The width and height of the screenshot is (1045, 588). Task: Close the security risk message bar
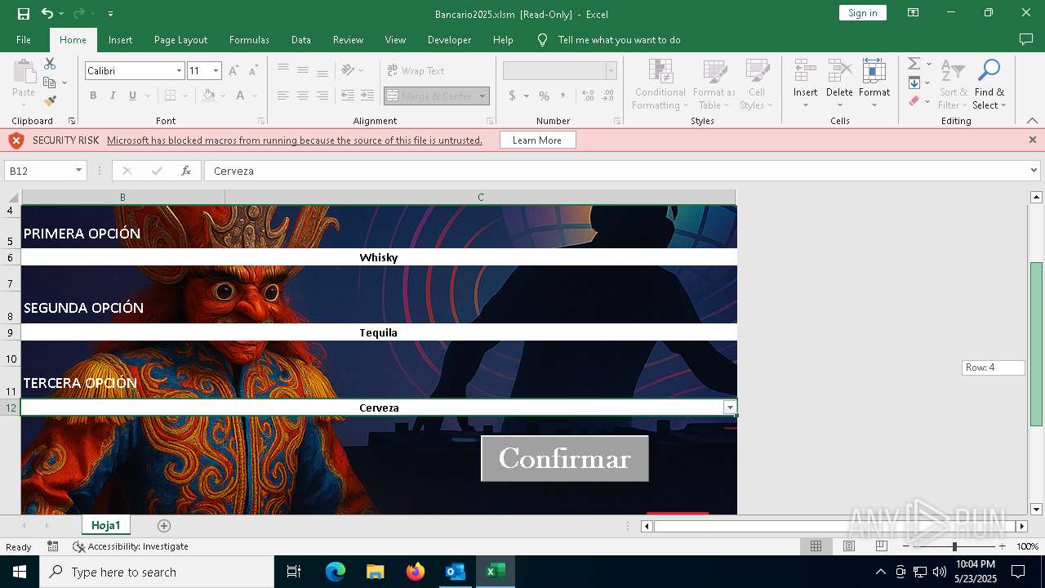click(x=1033, y=140)
